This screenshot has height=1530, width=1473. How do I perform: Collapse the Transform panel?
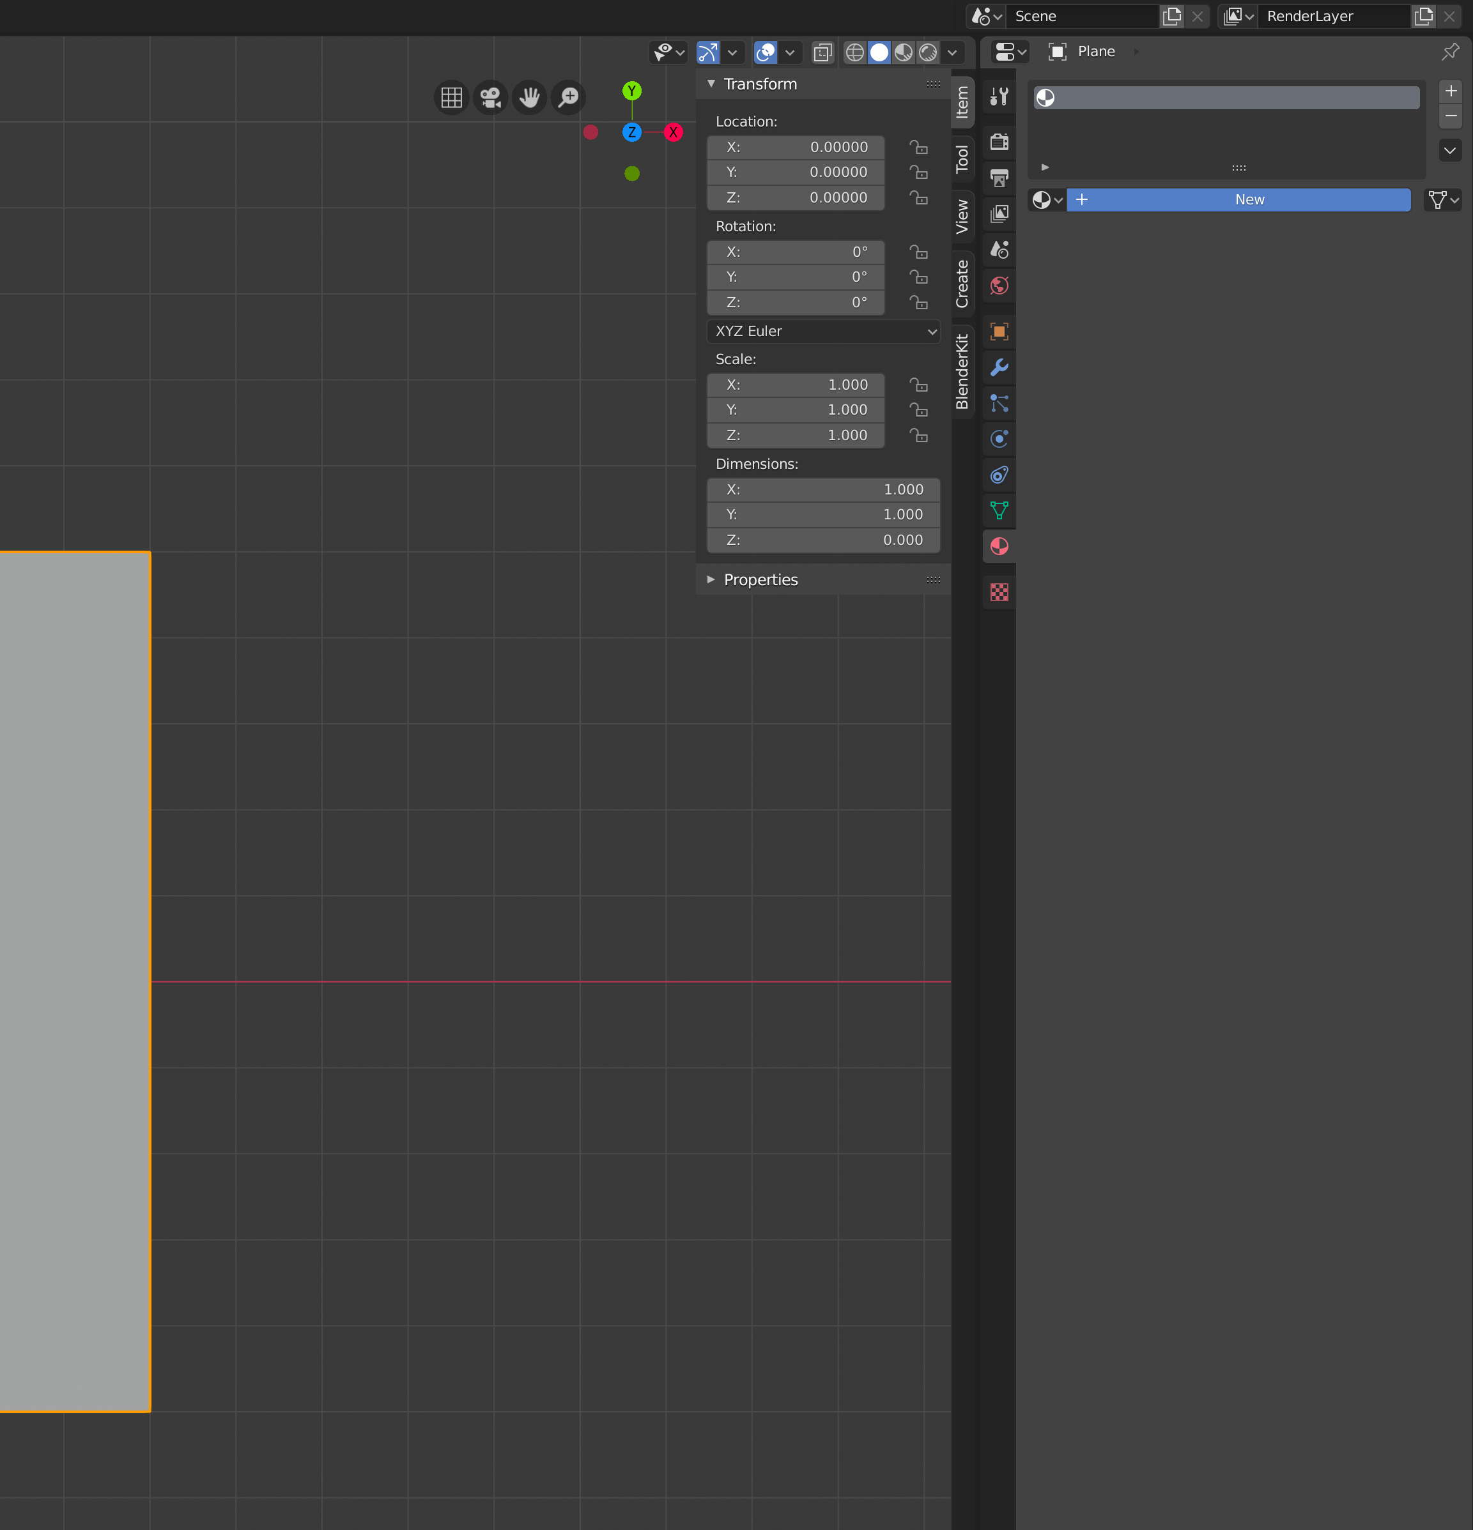(x=711, y=84)
